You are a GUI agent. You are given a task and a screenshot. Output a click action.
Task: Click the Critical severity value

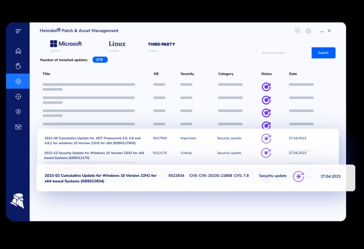tap(186, 153)
